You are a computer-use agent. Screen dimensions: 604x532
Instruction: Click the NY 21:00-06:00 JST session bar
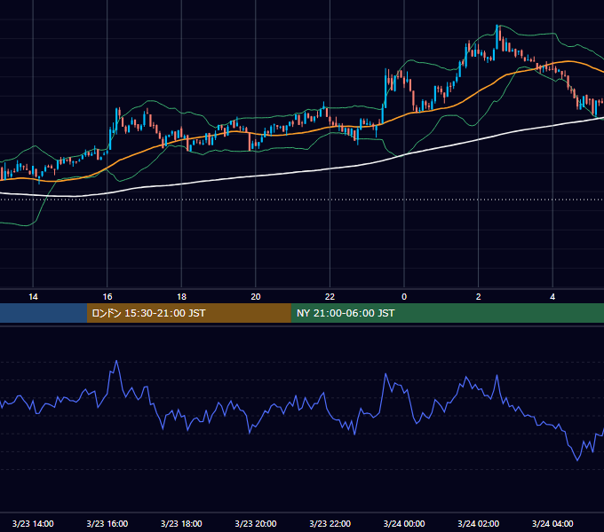pyautogui.click(x=447, y=313)
